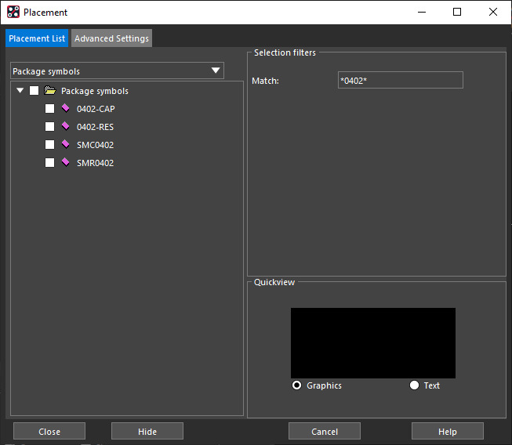Close the Placement window with X
Screen dimensions: 512x445
pos(493,12)
